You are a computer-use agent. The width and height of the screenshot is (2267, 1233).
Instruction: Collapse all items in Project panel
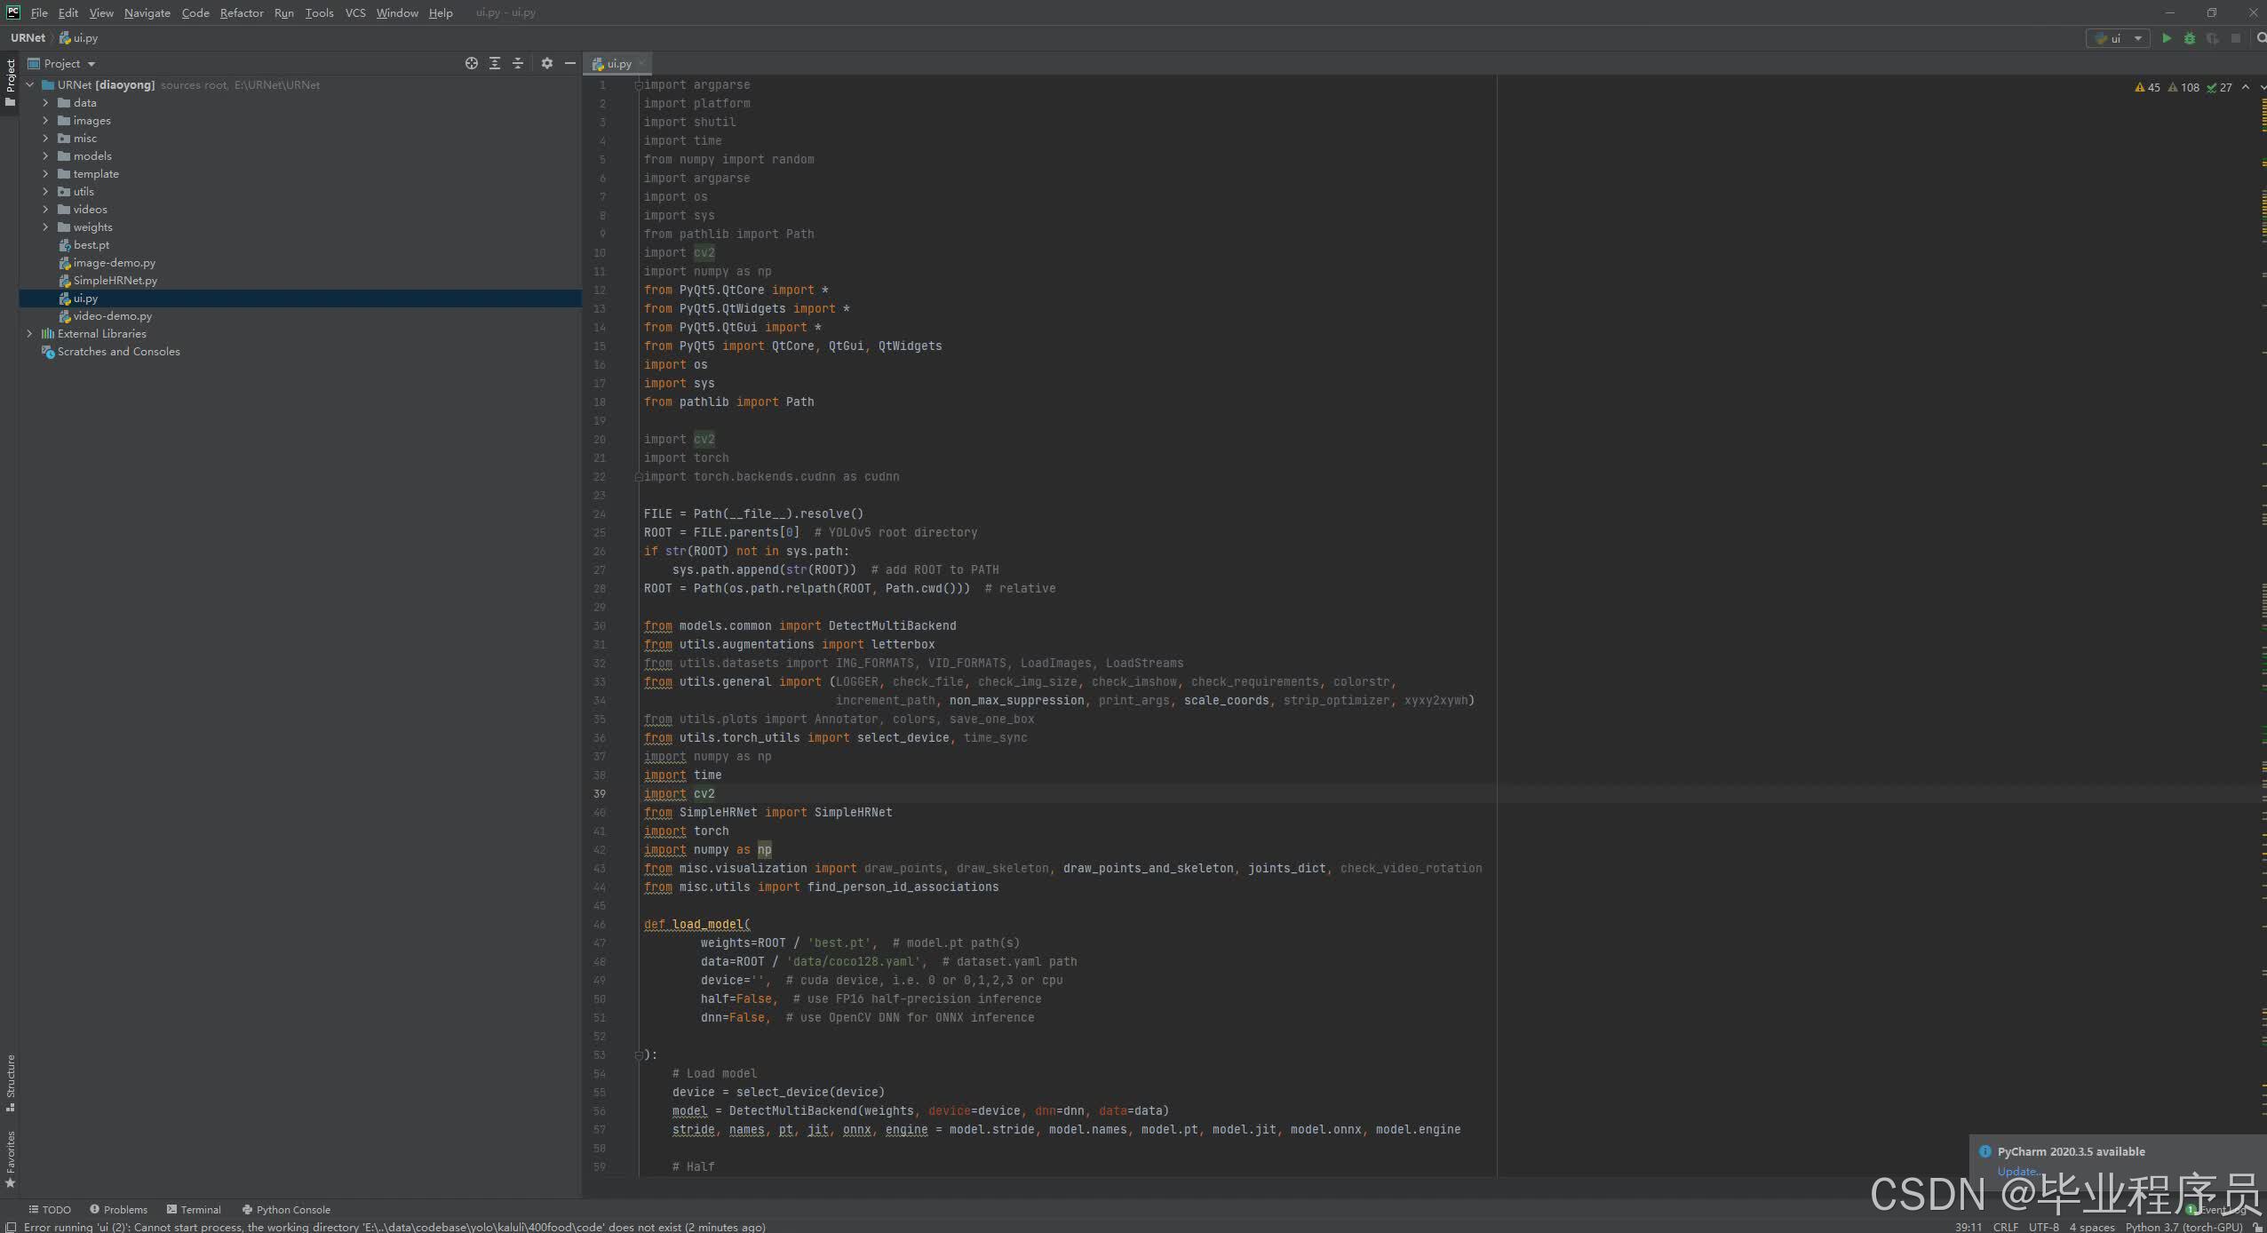click(518, 63)
